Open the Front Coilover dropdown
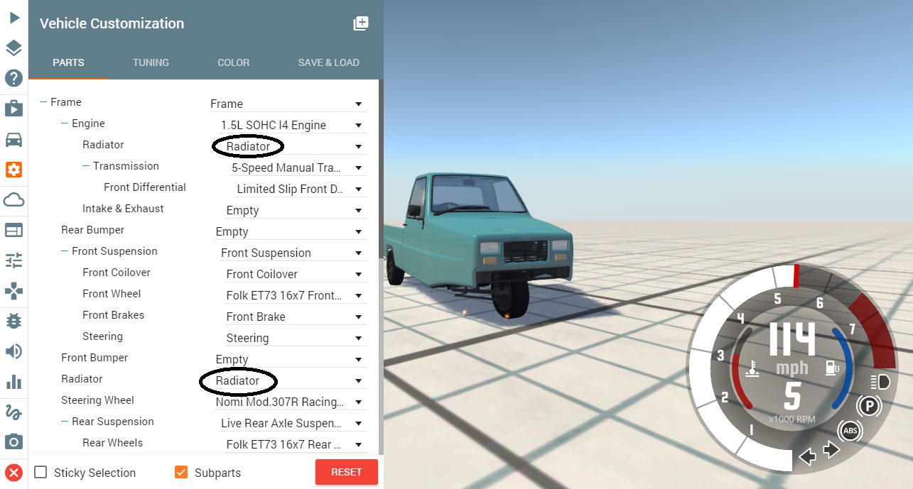Screen dimensions: 913x489 coord(296,274)
